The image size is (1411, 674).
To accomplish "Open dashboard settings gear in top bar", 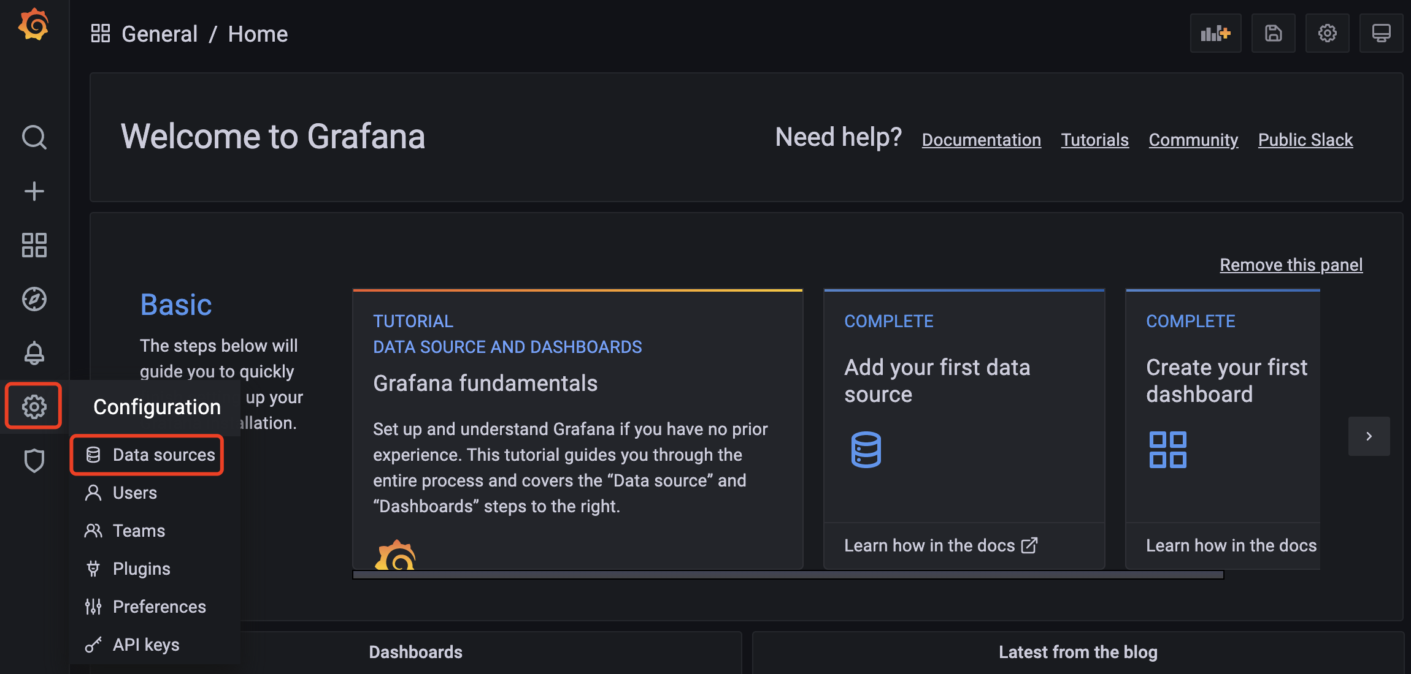I will [x=1327, y=33].
